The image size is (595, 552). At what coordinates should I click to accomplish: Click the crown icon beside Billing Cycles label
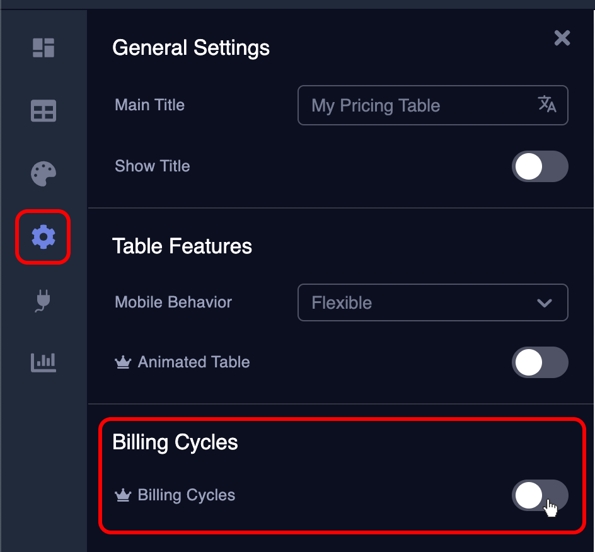[x=122, y=496]
